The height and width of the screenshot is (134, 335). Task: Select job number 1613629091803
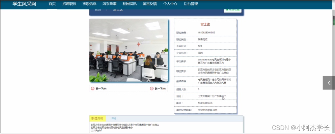tap(206, 33)
